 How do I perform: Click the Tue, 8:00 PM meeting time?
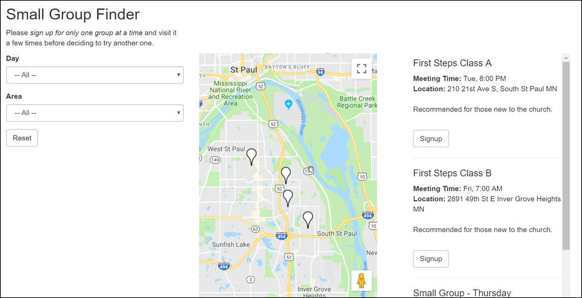(484, 79)
